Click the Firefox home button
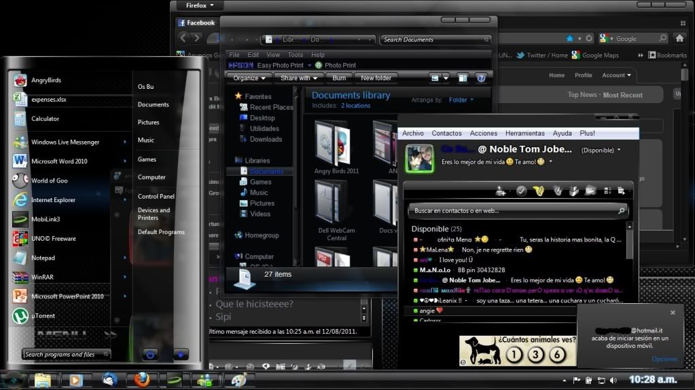The image size is (695, 390). (x=679, y=38)
